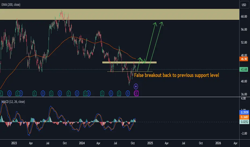Select the large tan resistance zone rectangle

[x=120, y=14]
